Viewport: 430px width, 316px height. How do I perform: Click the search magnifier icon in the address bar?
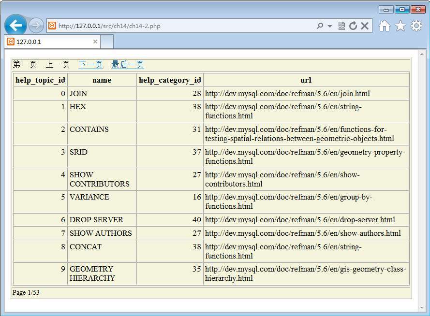coord(320,26)
